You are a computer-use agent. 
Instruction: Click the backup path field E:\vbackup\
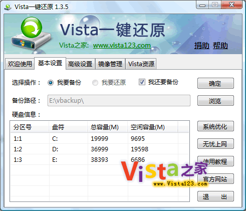pyautogui.click(x=119, y=101)
